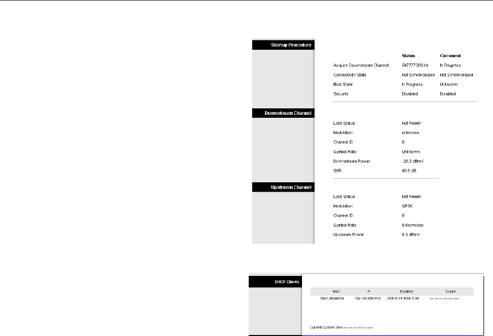Select In Progress comment for Acquire Downstream Channel
This screenshot has width=493, height=336.
click(x=450, y=66)
